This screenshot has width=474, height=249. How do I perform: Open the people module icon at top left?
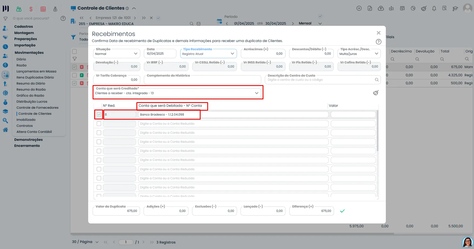19,9
